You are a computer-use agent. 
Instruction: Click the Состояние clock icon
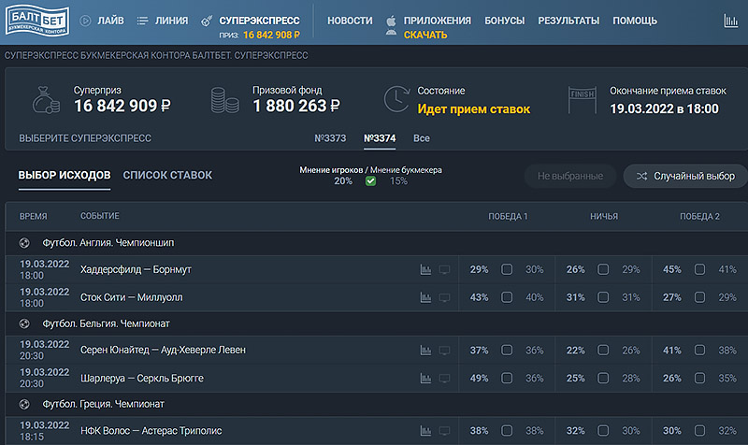pos(396,99)
